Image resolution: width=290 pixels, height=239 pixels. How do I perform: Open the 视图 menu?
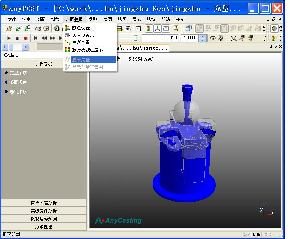click(x=122, y=20)
